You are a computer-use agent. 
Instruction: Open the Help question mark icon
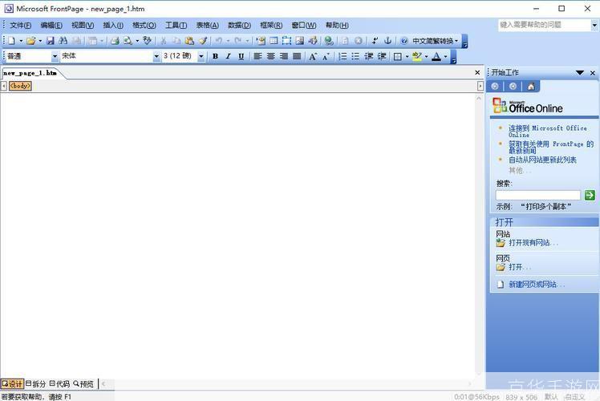pos(403,41)
